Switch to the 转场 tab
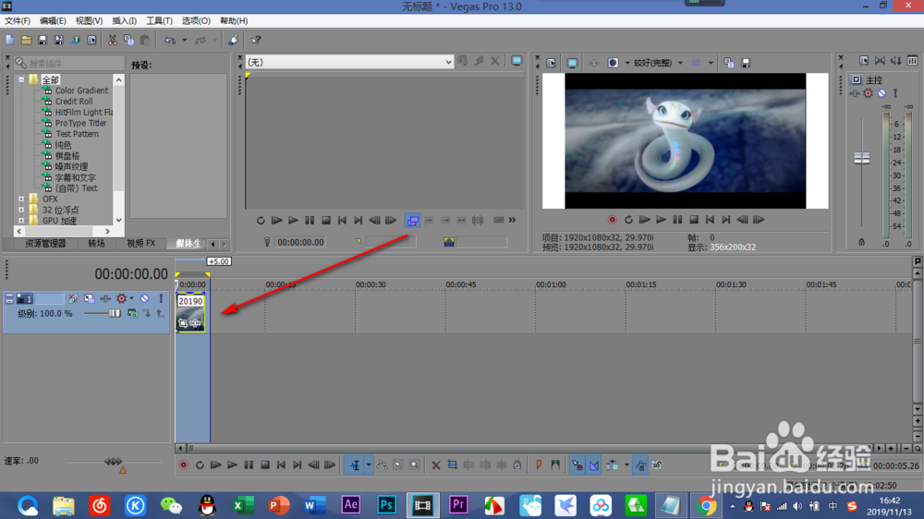Image resolution: width=924 pixels, height=519 pixels. 97,243
